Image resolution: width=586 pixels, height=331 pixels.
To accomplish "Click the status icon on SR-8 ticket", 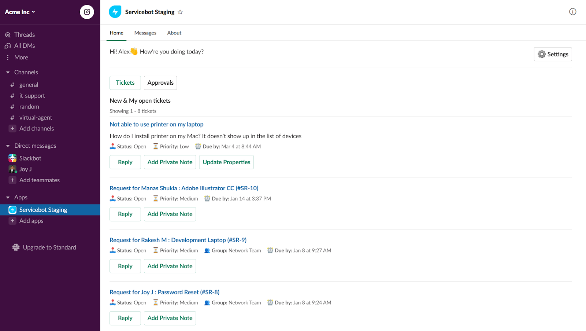I will [x=112, y=303].
